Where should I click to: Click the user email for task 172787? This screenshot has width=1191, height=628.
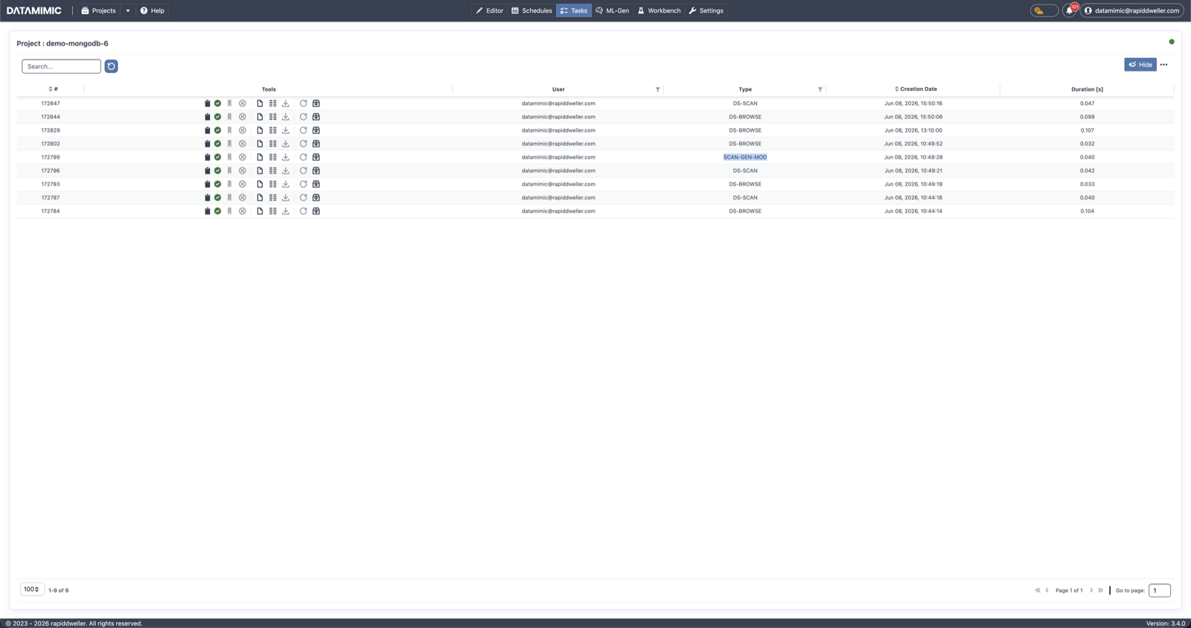point(558,197)
